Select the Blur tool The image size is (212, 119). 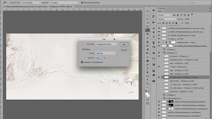point(147,57)
